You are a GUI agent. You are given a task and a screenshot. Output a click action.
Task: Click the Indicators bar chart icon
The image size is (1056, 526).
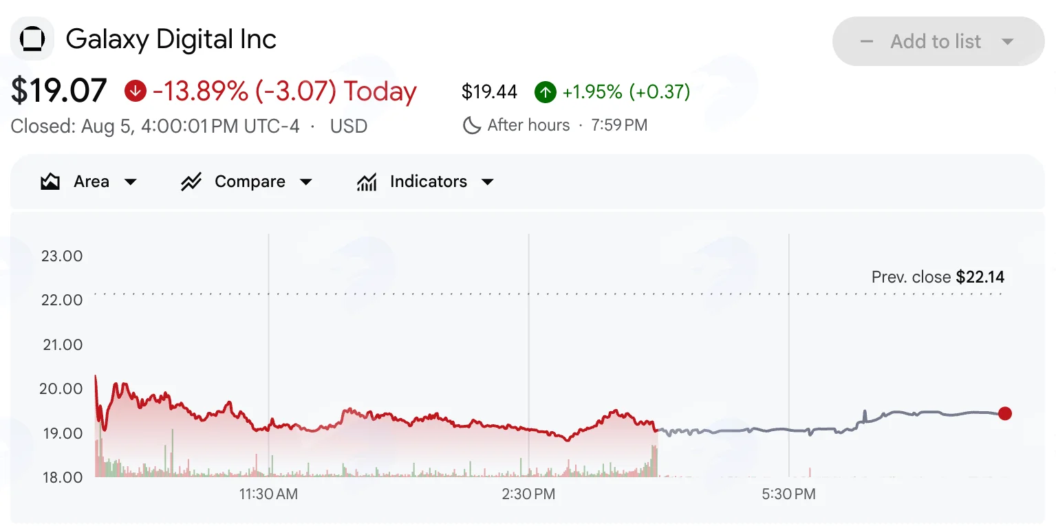click(x=367, y=182)
